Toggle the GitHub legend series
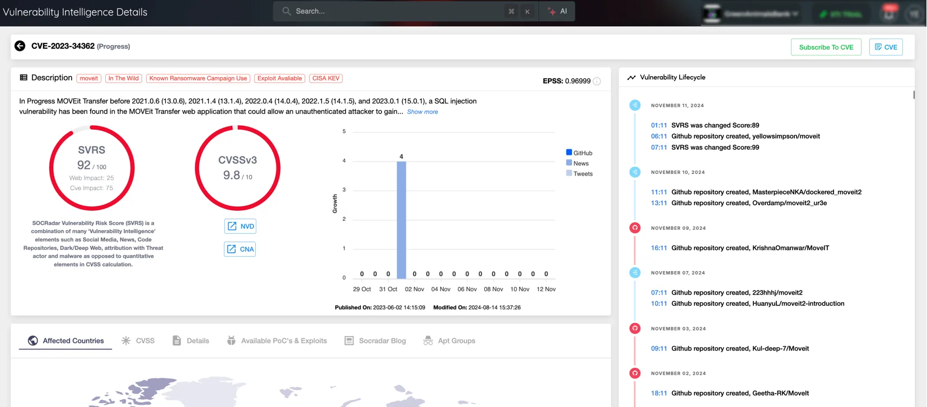 579,153
